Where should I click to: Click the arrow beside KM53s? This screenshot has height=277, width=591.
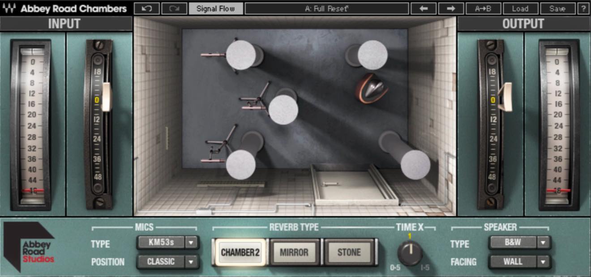pos(192,243)
